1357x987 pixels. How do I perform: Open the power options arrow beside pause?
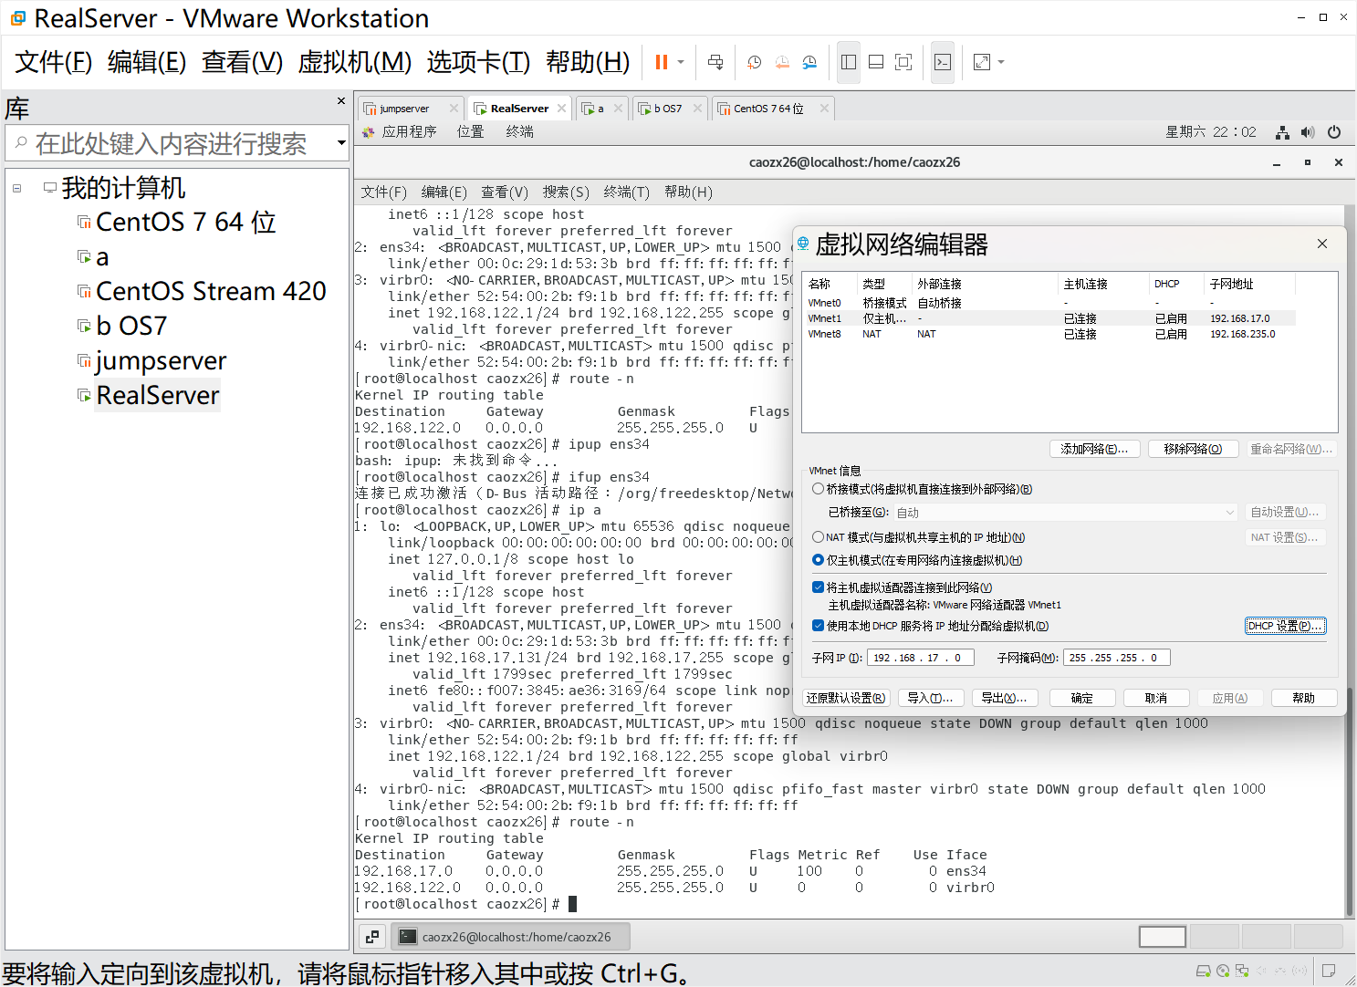(x=681, y=62)
